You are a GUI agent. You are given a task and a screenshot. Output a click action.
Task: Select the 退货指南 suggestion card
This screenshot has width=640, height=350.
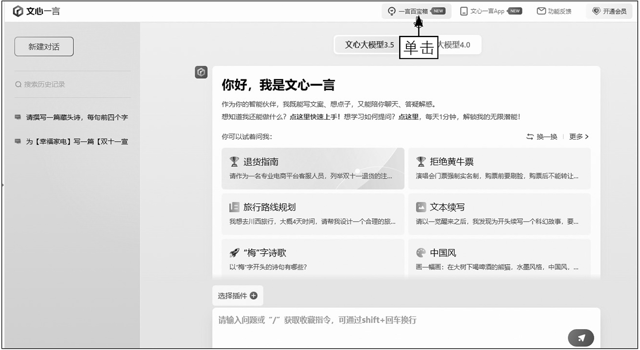(313, 168)
